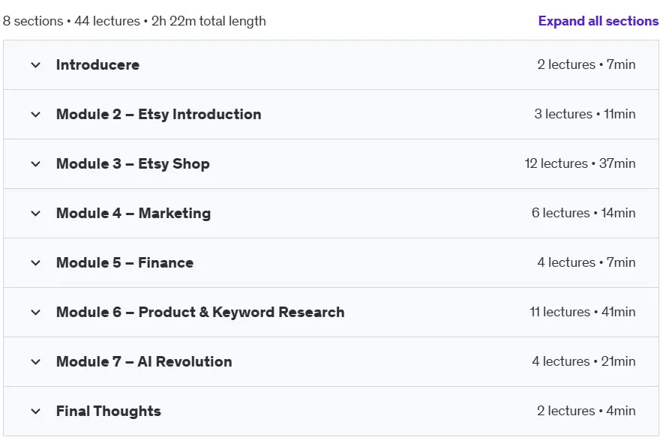This screenshot has width=663, height=440.
Task: Click the 4 lectures • 21min label
Action: (x=583, y=361)
